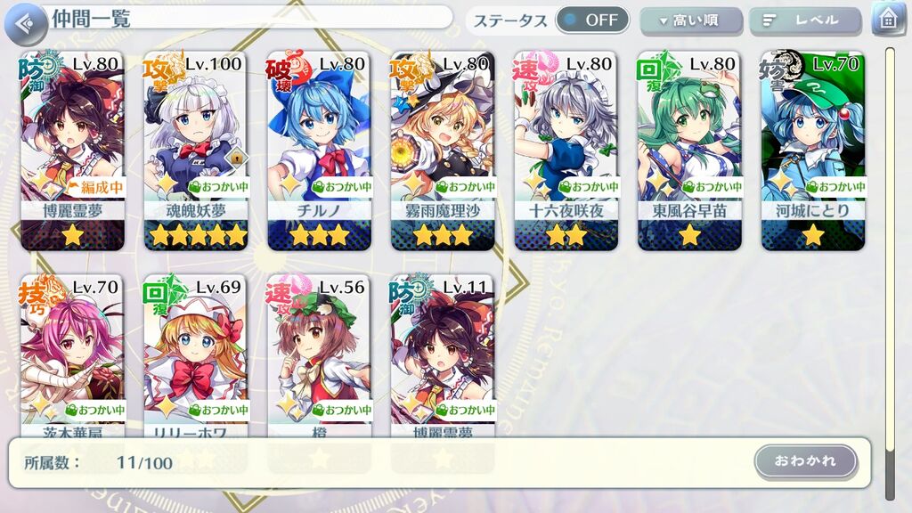Choose the Lv.69 リリーホワイト card
The width and height of the screenshot is (912, 513).
point(196,356)
